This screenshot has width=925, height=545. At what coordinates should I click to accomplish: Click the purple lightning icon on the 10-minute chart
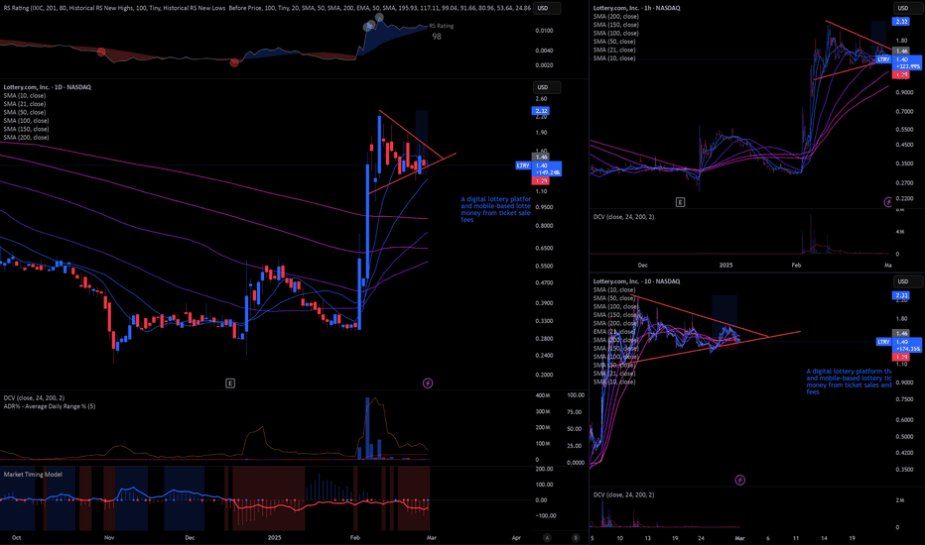[739, 481]
